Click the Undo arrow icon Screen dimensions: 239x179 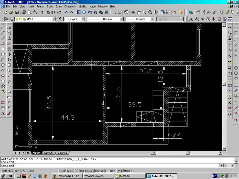(66, 12)
